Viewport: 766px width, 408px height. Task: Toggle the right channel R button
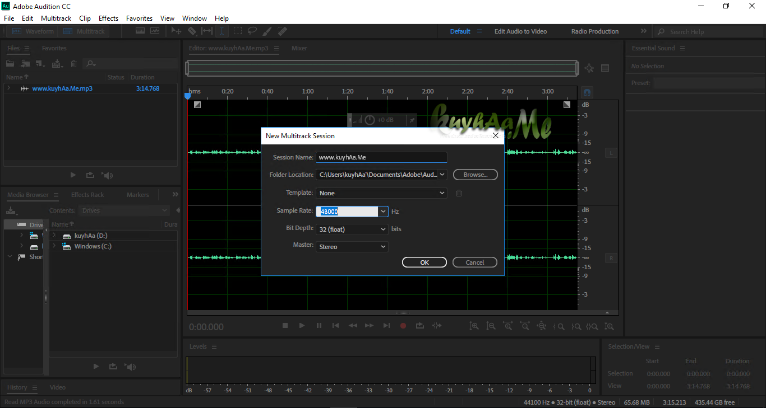point(611,258)
